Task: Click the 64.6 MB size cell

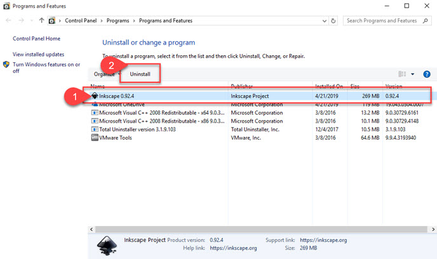Action: pyautogui.click(x=370, y=138)
